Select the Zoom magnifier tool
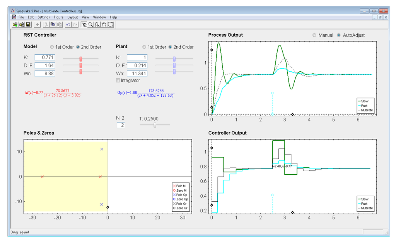 pyautogui.click(x=90, y=24)
